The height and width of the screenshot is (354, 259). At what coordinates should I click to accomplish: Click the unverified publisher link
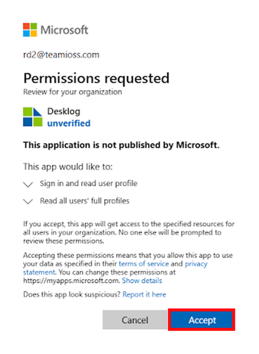[69, 123]
